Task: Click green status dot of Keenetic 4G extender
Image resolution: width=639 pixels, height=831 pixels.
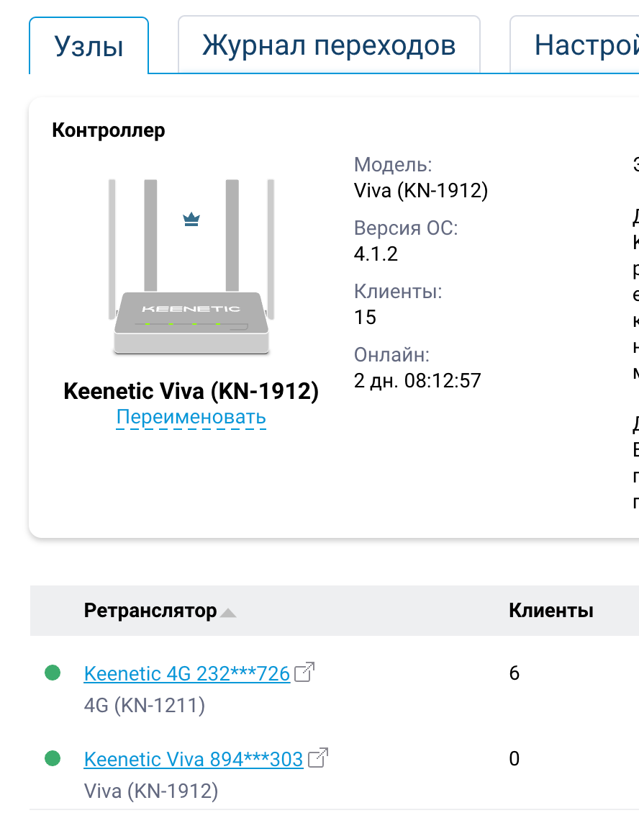Action: coord(53,673)
